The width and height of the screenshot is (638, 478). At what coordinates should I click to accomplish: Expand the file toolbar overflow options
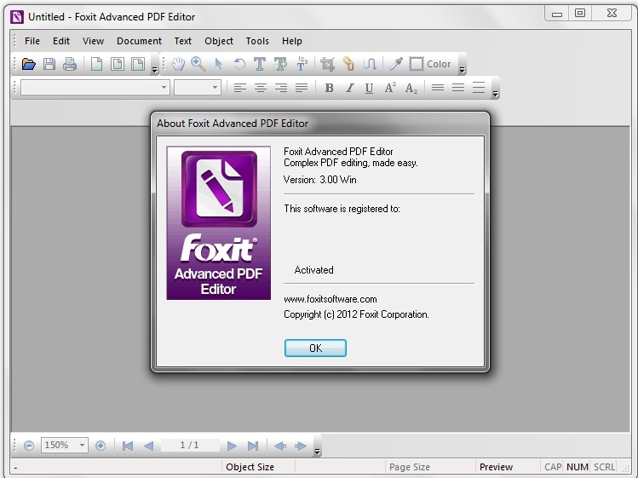pos(155,70)
